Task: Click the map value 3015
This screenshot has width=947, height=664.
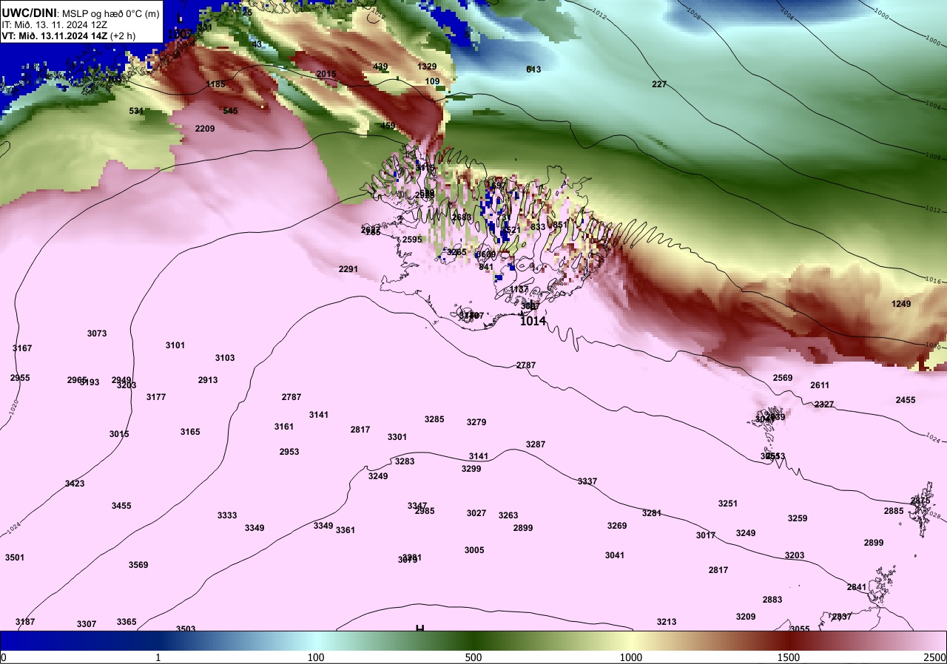Action: point(119,434)
